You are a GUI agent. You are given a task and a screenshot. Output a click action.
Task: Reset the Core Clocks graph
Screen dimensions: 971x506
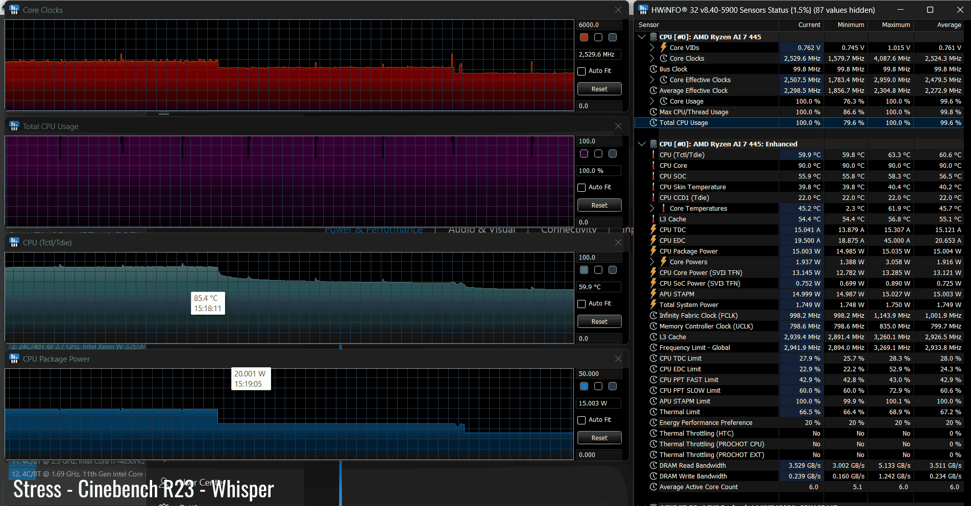(599, 89)
